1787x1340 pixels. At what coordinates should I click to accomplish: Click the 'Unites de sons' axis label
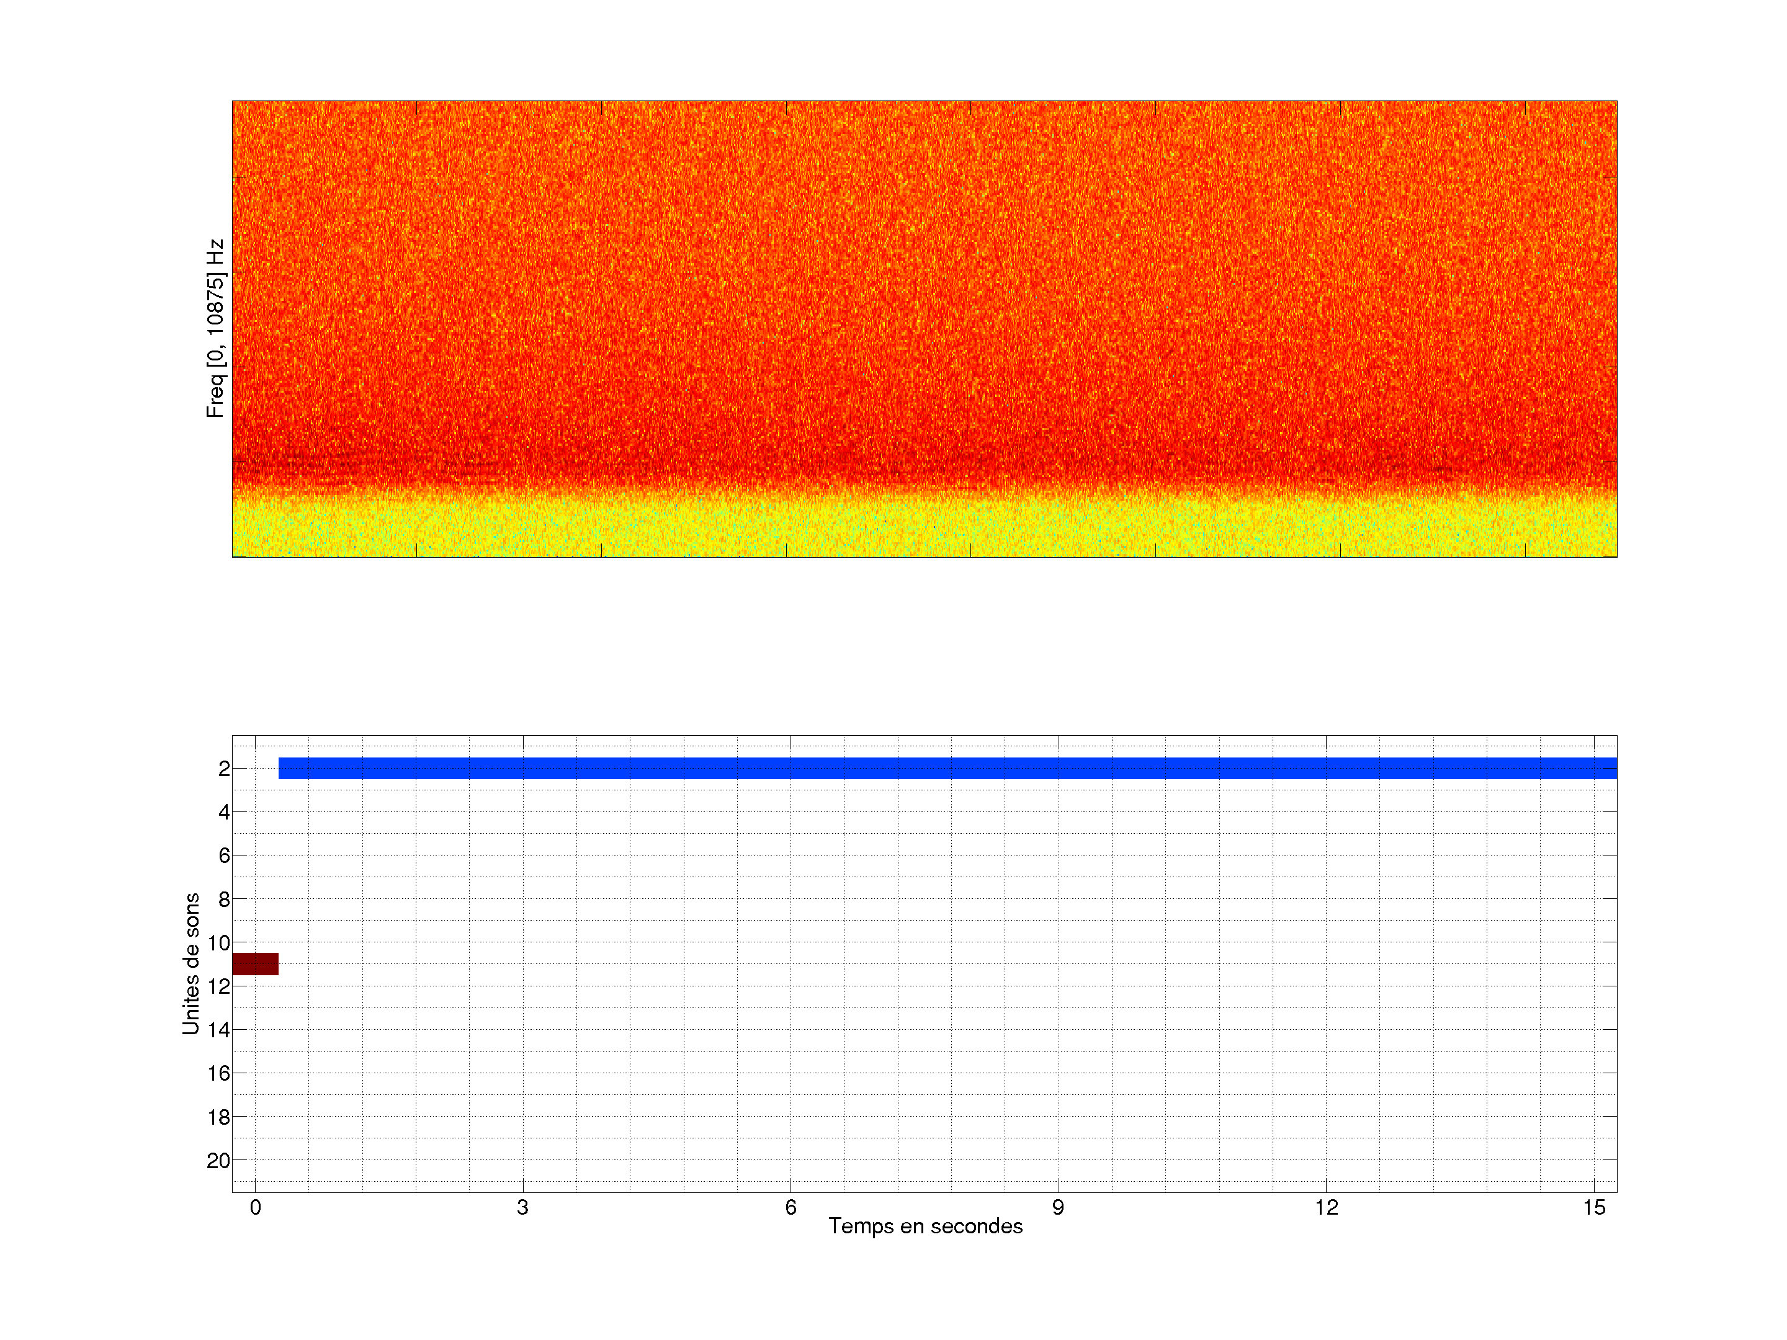pos(190,963)
